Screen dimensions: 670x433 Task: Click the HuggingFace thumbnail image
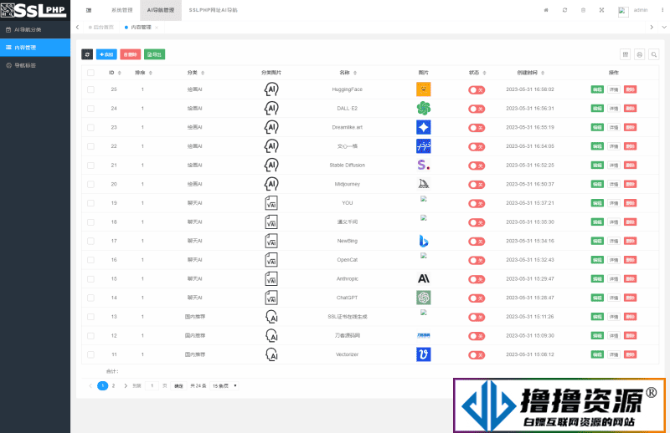point(424,89)
